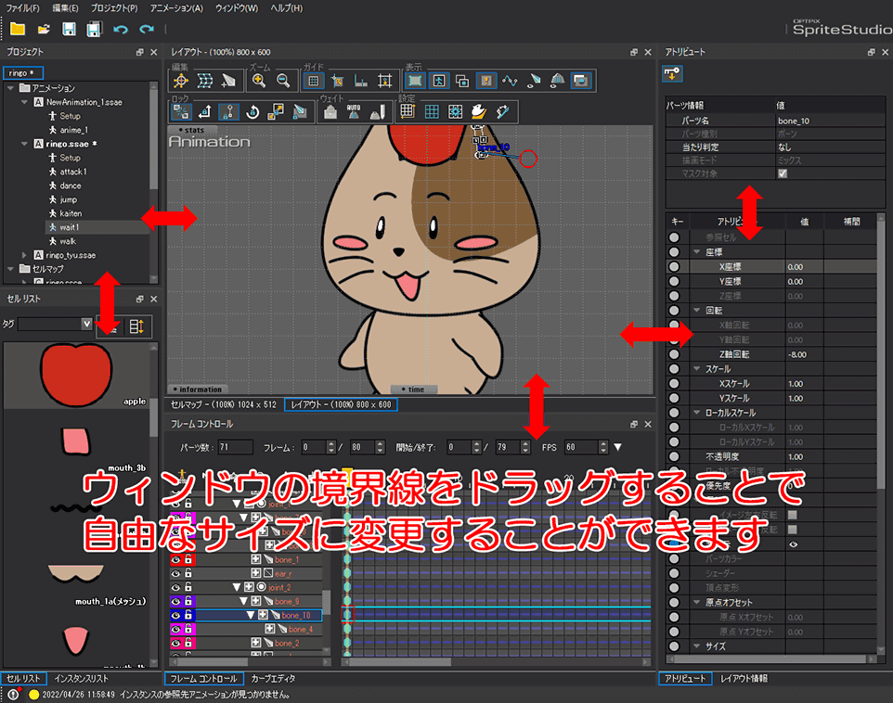Viewport: 893px width, 703px height.
Task: Zoom out of the layout view
Action: [x=283, y=81]
